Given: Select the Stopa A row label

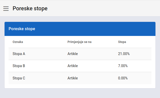Looking at the screenshot, I should tap(19, 54).
